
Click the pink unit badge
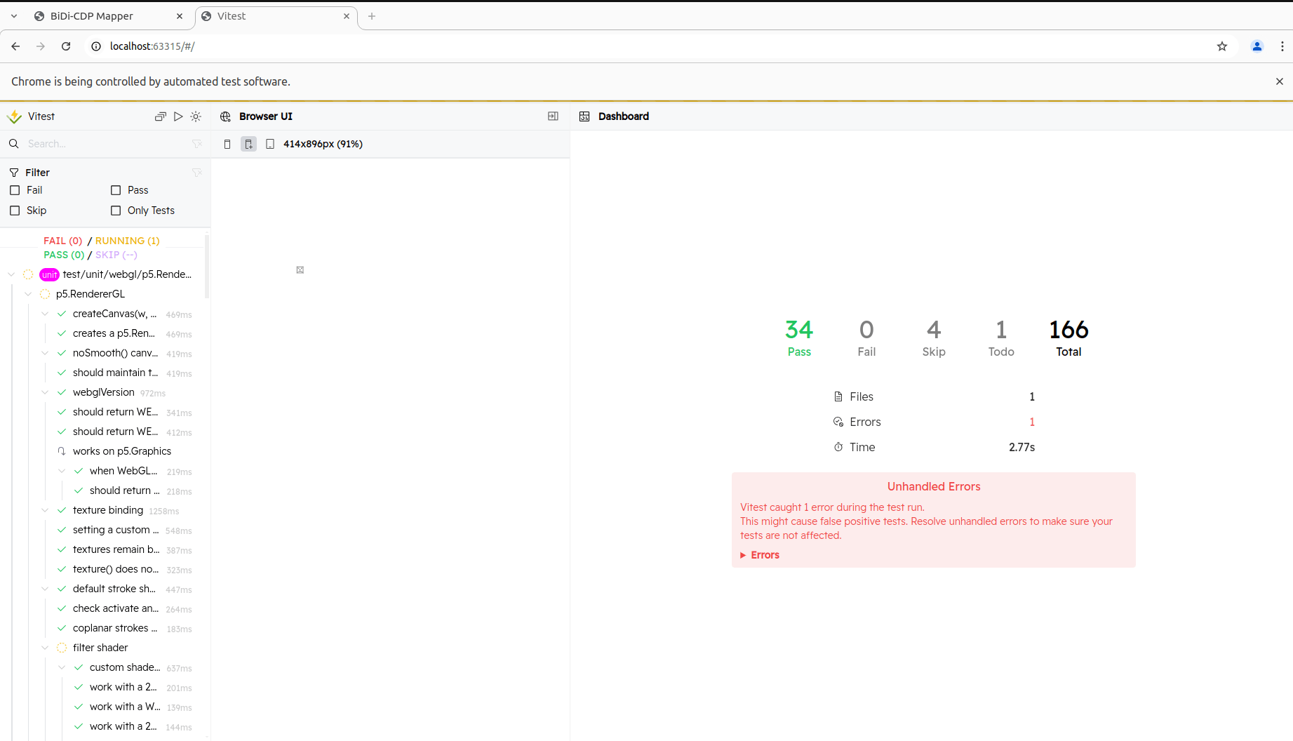[49, 274]
